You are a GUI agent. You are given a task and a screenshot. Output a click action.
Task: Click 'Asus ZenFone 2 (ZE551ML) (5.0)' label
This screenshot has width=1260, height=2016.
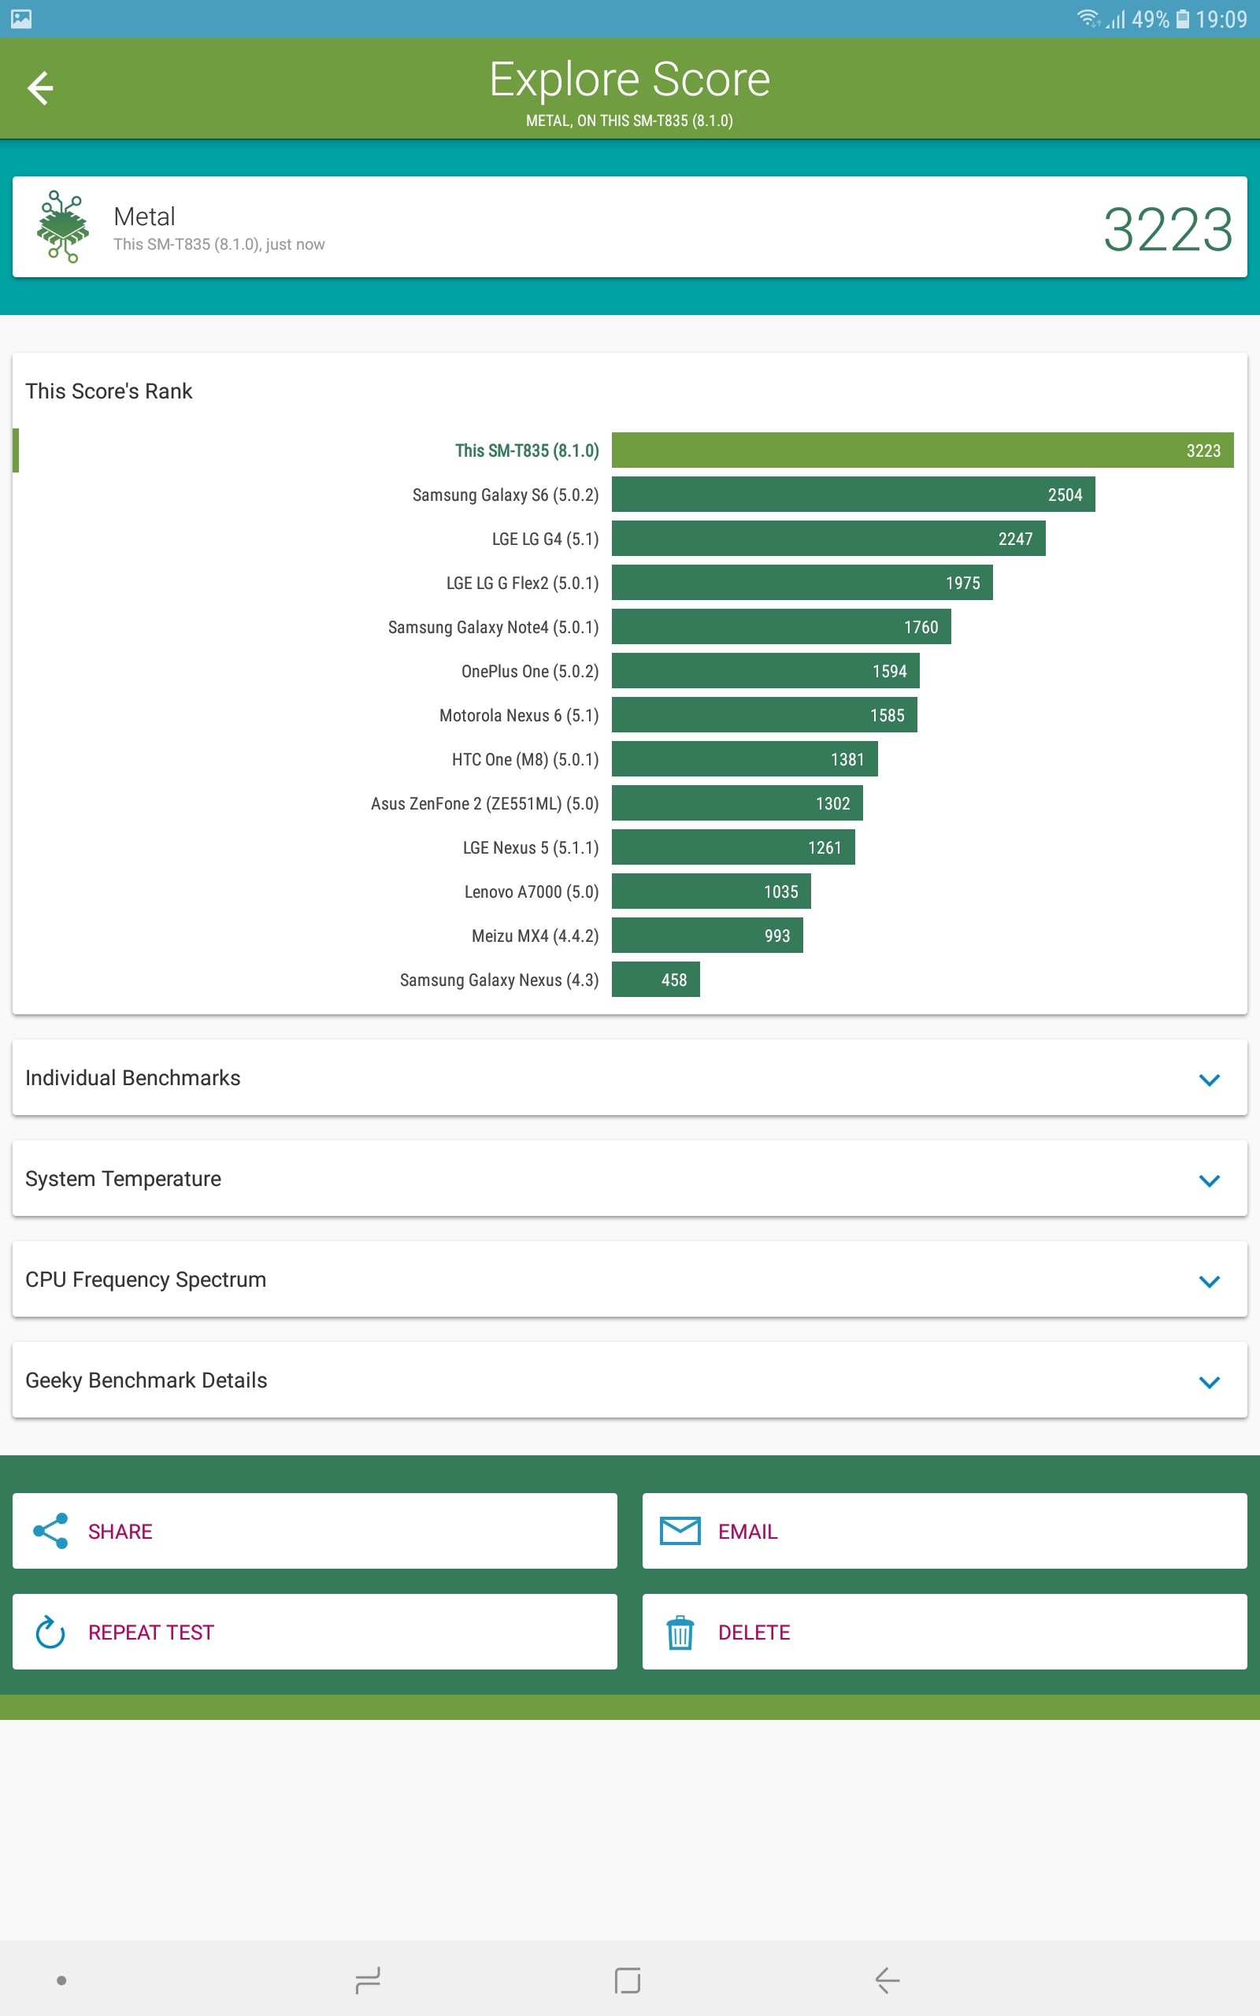(x=485, y=804)
